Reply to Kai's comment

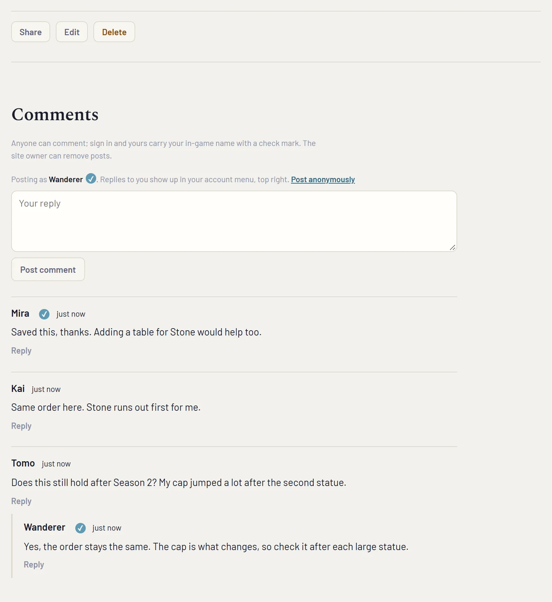[21, 426]
